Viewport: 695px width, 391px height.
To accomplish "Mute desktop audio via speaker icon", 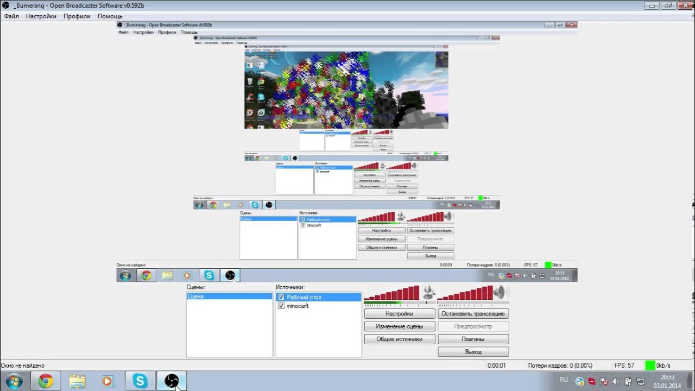I will coord(501,292).
